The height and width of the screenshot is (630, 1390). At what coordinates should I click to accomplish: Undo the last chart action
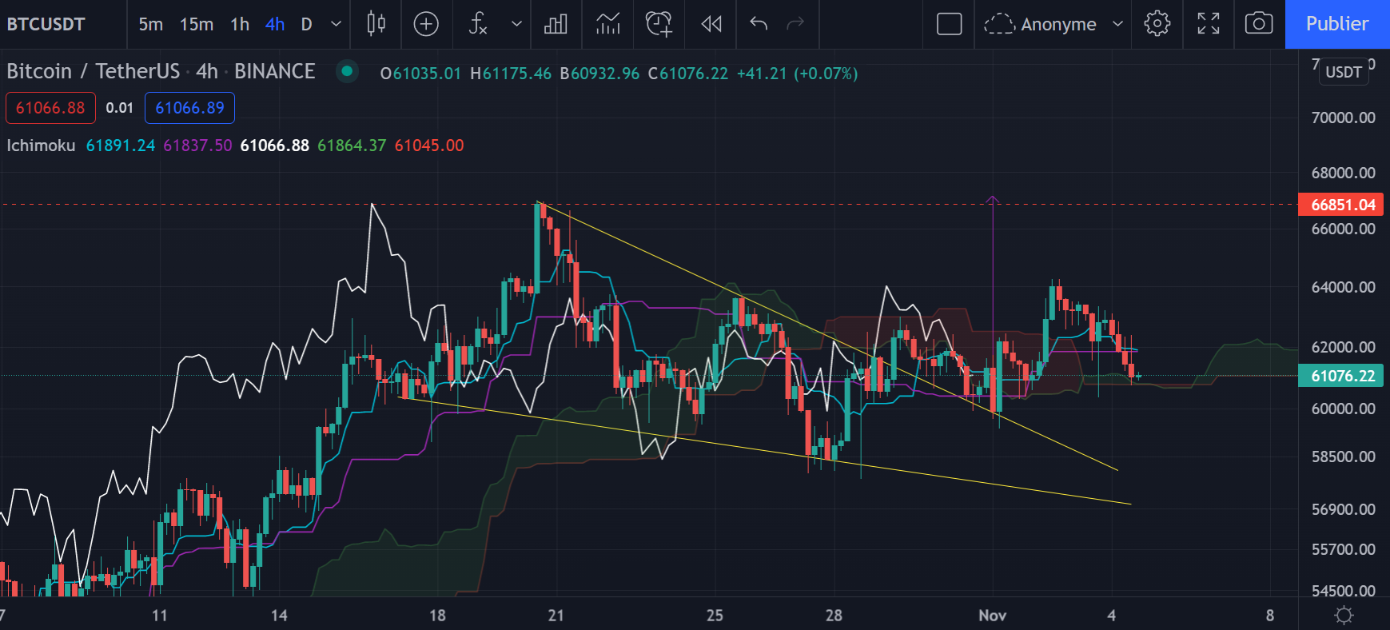[759, 24]
